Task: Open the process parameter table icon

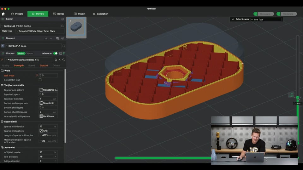Action: pyautogui.click(x=61, y=54)
